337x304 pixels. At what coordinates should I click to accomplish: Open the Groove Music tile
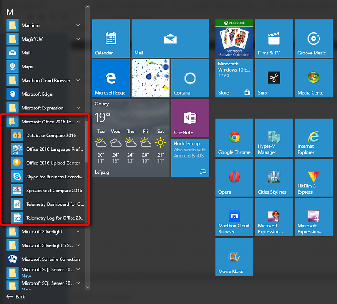(314, 38)
